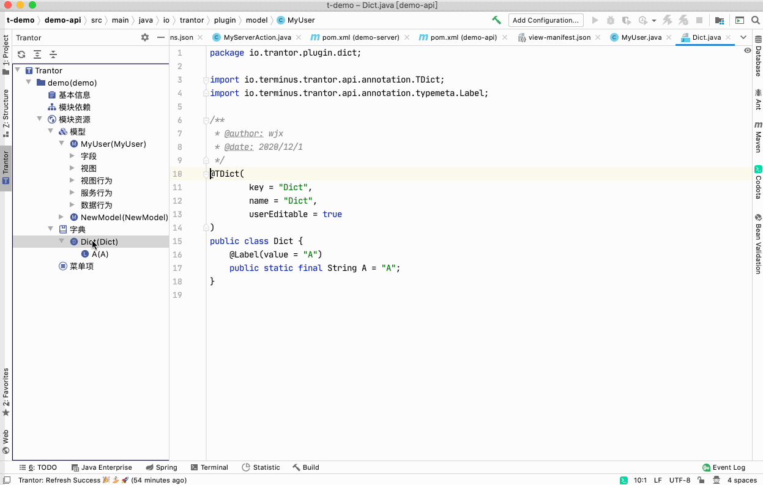Click the Collapse All tree icon

(x=53, y=54)
